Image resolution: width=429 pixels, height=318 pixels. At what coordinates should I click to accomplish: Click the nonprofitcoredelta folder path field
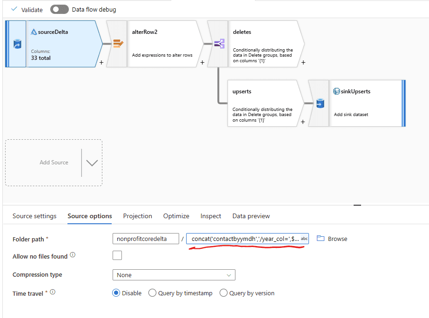coord(146,239)
